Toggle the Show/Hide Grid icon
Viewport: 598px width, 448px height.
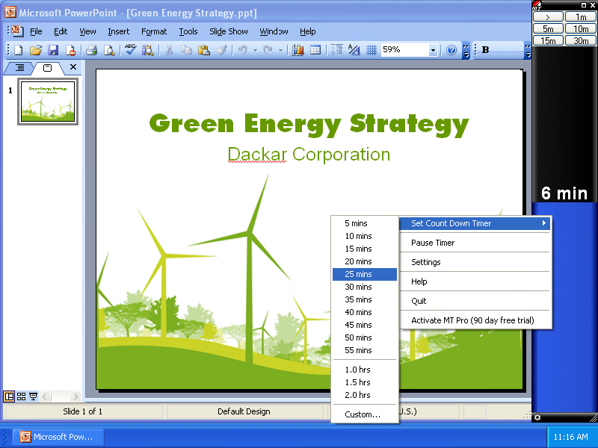(x=372, y=50)
